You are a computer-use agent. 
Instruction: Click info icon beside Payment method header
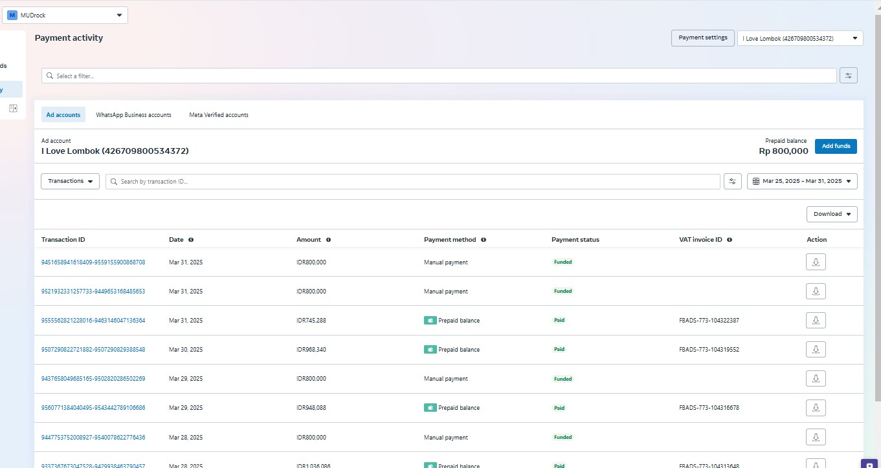pos(484,240)
